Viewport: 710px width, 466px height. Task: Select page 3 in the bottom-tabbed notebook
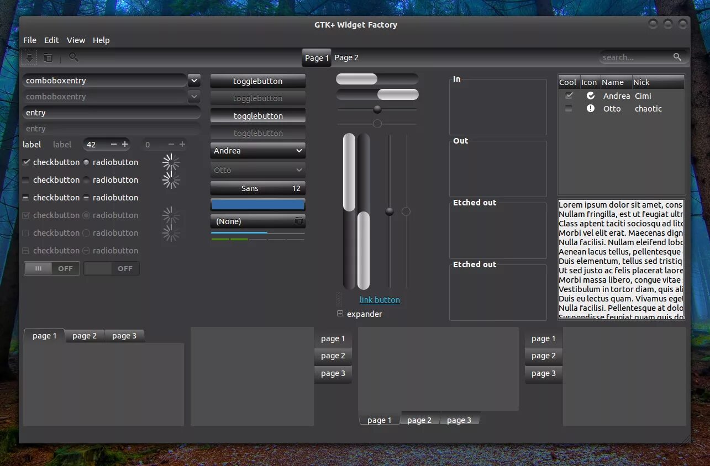pos(459,420)
